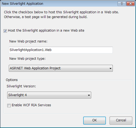Click the 'New Web project type:' label
Screen dimensions: 136x128
(27, 59)
